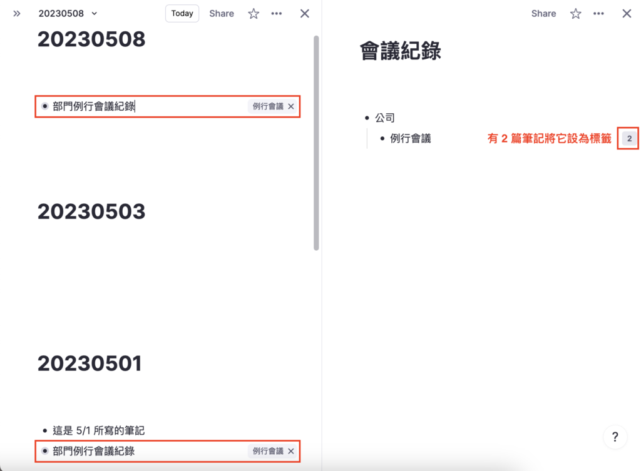The width and height of the screenshot is (641, 471).
Task: Open more options with the ellipsis icon on right pane
Action: click(x=598, y=13)
